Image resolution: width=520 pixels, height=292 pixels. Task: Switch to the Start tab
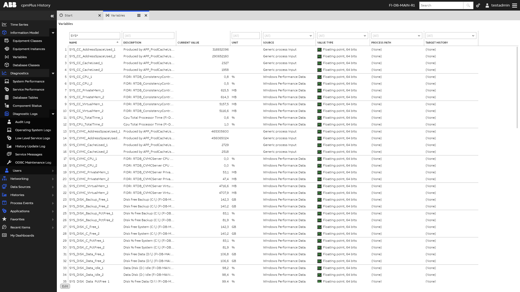69,15
